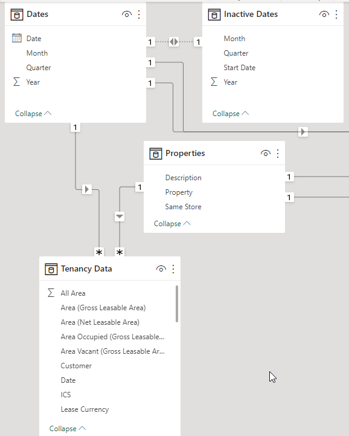Click cardinality 1 next to Year in Dates

[150, 83]
